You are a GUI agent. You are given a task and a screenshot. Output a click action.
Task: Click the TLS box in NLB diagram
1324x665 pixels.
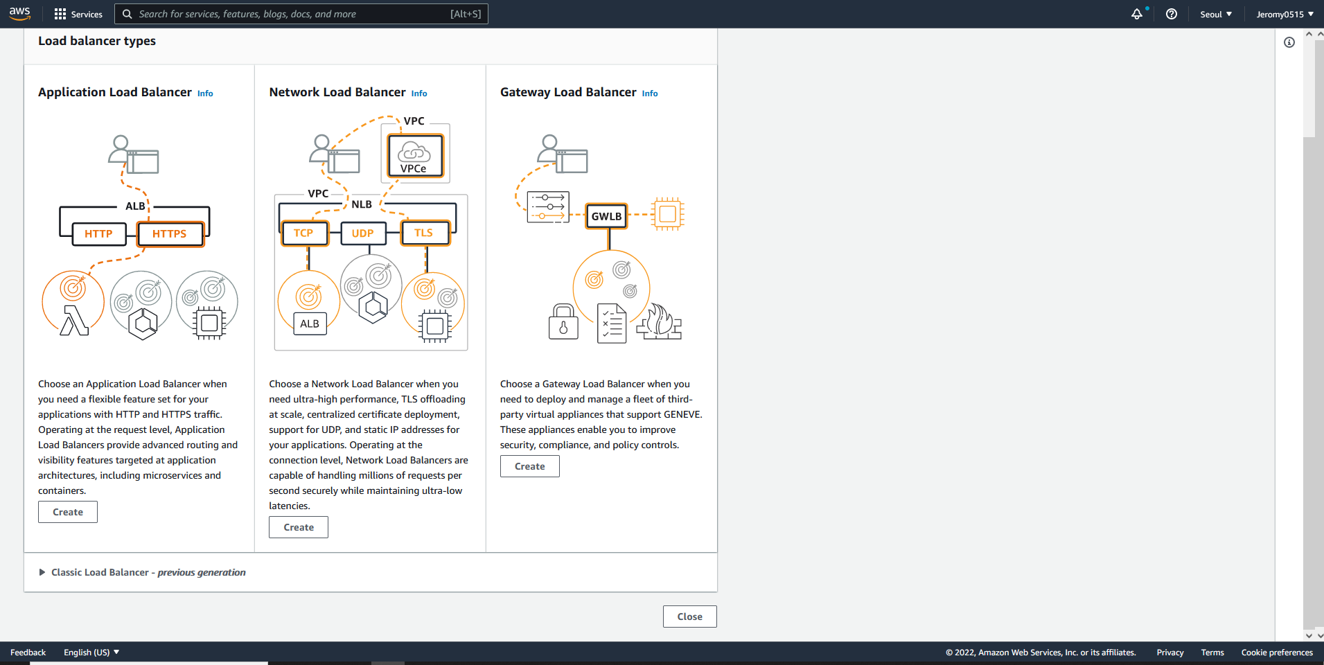[x=425, y=233]
